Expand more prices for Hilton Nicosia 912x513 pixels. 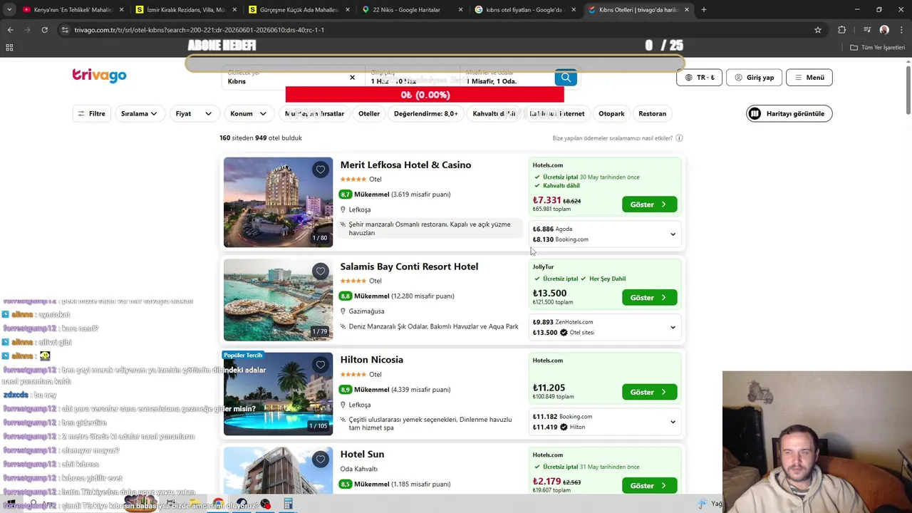[673, 422]
